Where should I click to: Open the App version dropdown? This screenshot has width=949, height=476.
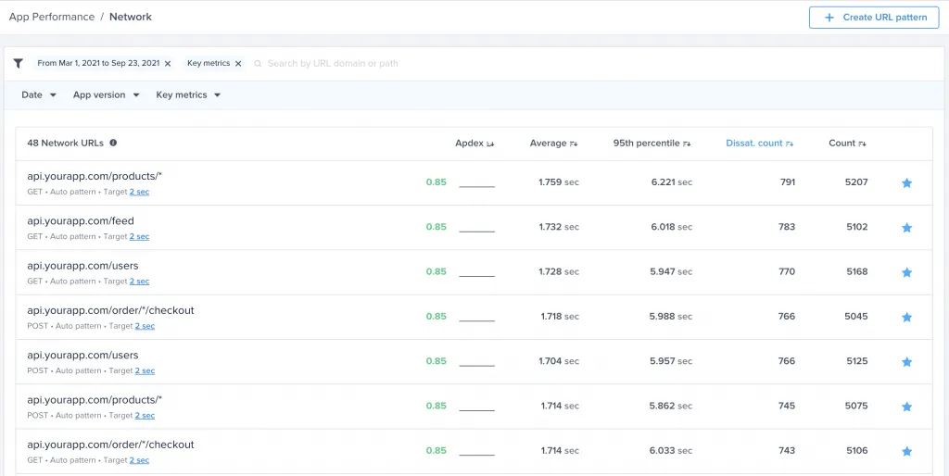pyautogui.click(x=107, y=95)
